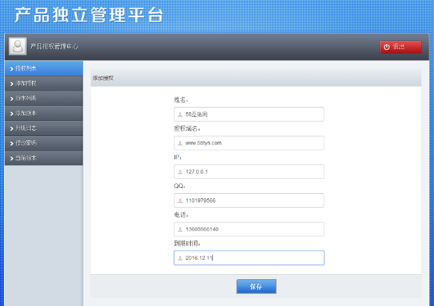The height and width of the screenshot is (306, 434).
Task: Click person icon in IP field
Action: [180, 172]
